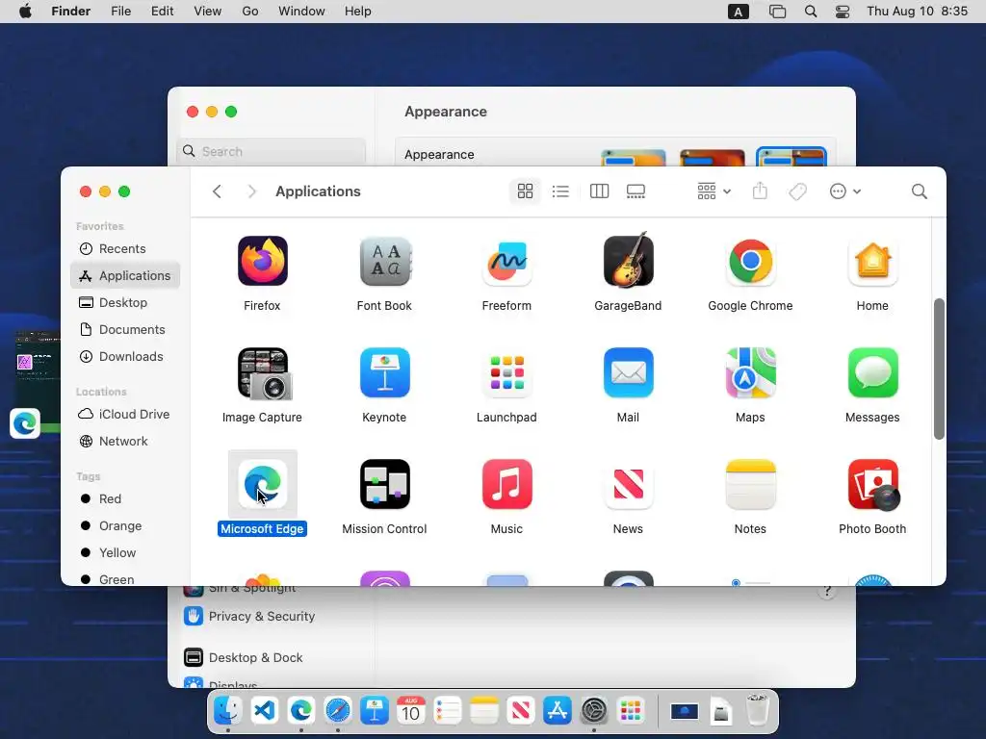Select the Image Capture app icon
Viewport: 986px width, 739px height.
(x=264, y=374)
